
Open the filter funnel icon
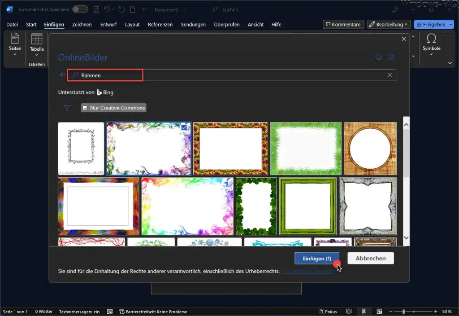(67, 108)
